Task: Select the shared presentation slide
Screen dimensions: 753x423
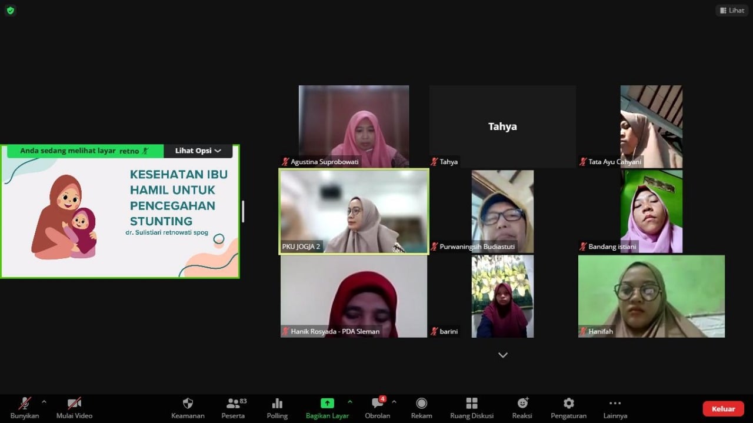Action: pos(120,211)
